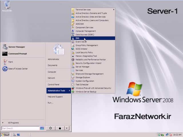Click the Storage Explorer icon
This screenshot has height=137, width=183.
[x=73, y=77]
